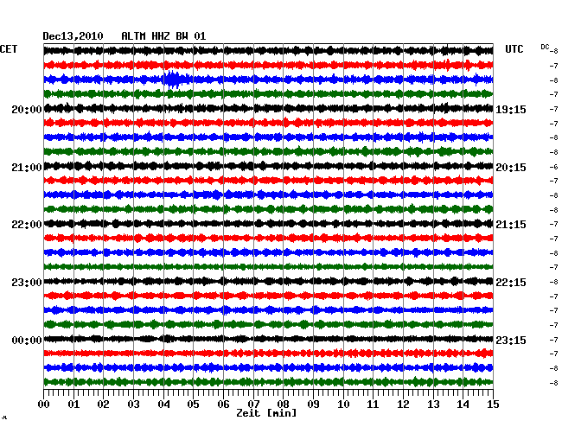Click the black trace at 22:00 CET

[x=268, y=224]
